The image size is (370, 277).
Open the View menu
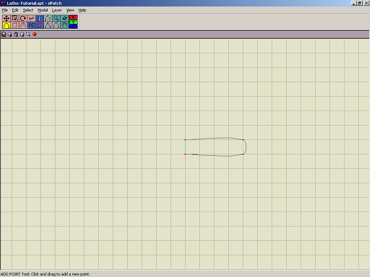point(70,10)
